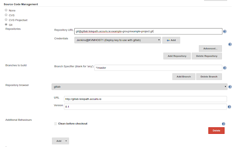Click key icon on credentials Add button

pos(168,40)
